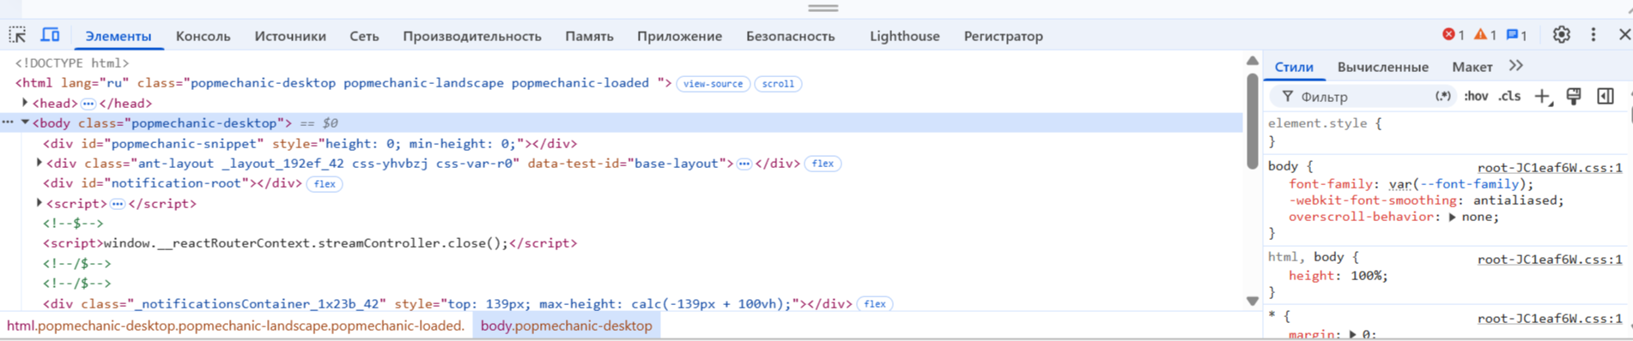This screenshot has width=1633, height=341.
Task: Click the -webkit-font-smoothing declaration
Action: (1426, 200)
